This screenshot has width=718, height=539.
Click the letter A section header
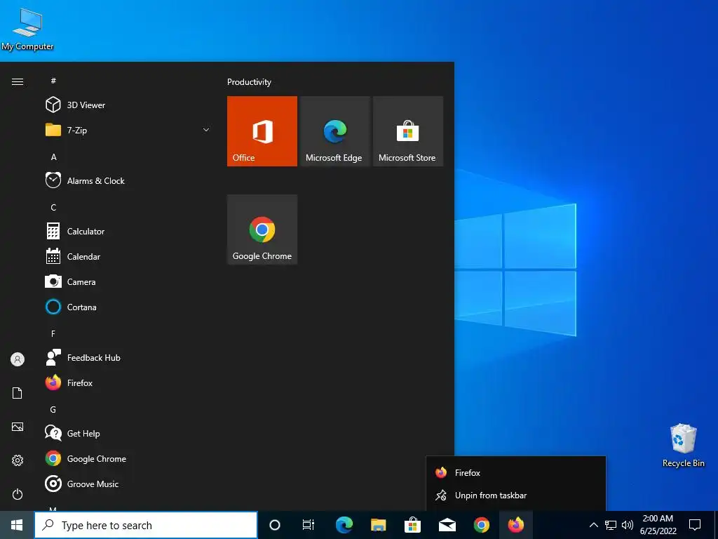(x=53, y=157)
